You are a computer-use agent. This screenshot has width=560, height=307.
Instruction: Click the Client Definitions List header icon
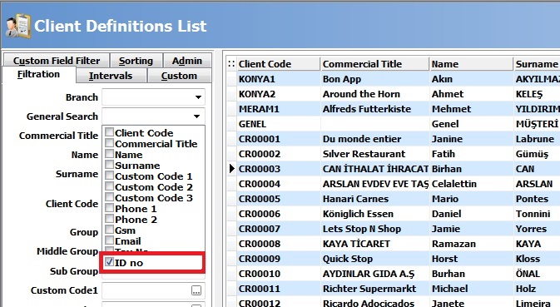18,26
